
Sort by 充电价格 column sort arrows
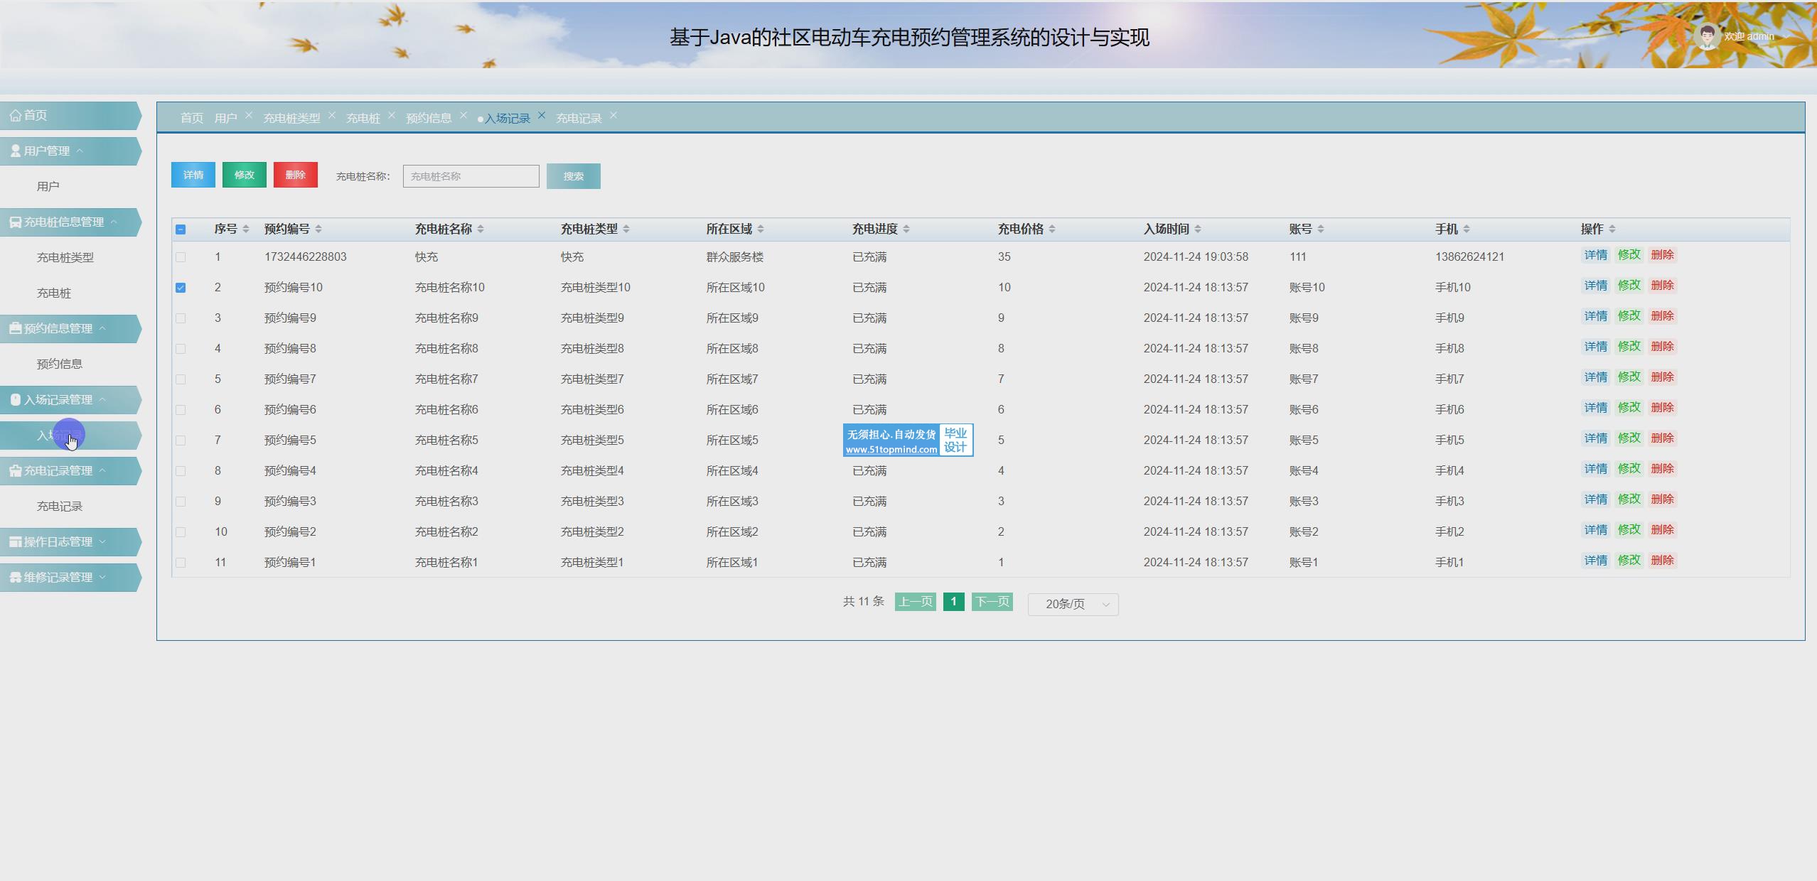[1052, 229]
